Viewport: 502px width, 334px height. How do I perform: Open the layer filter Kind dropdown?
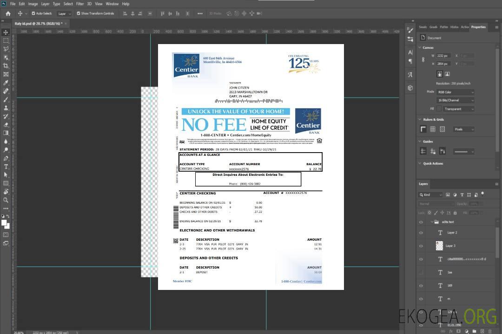coord(430,195)
